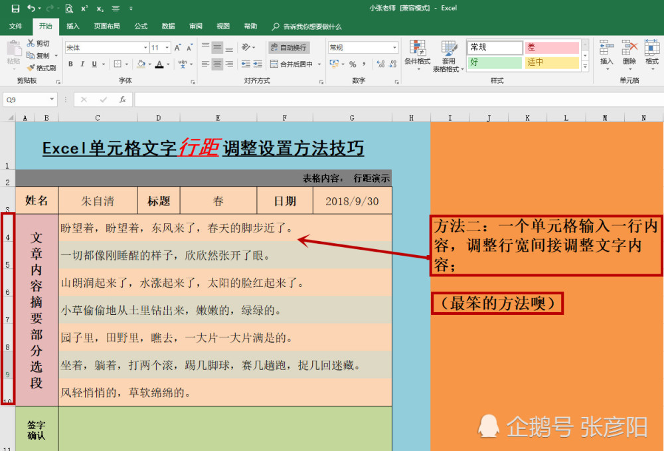Viewport: 664px width, 451px height.
Task: Click the Undo arrow icon
Action: (x=31, y=8)
